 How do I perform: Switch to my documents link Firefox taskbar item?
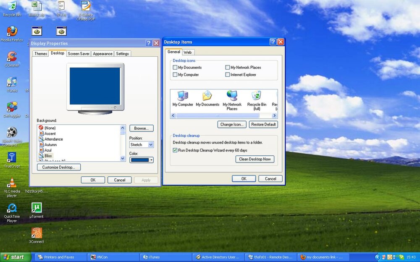pos(323,257)
